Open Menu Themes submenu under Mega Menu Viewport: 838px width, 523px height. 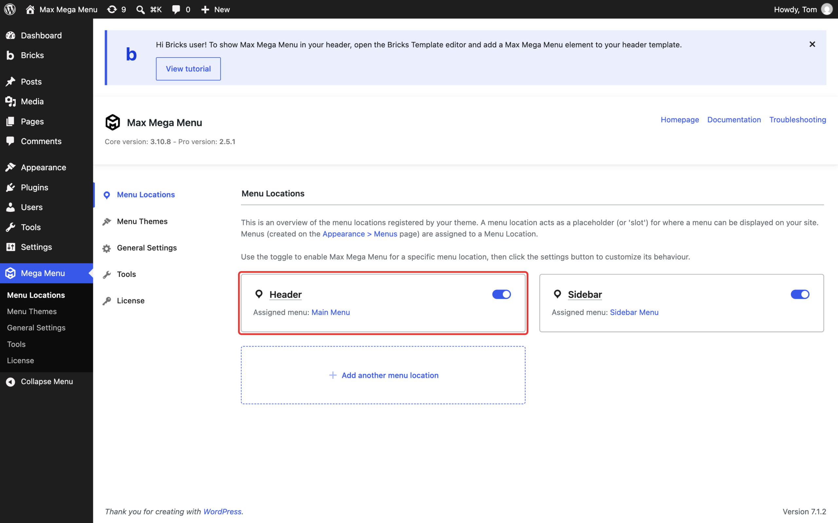tap(32, 311)
